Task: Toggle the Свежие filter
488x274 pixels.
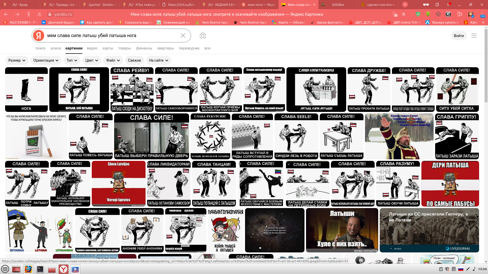Action: click(134, 60)
